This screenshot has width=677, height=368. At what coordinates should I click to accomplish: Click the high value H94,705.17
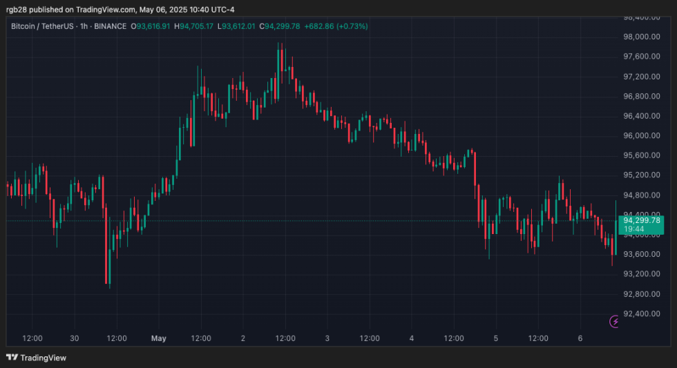coord(195,26)
